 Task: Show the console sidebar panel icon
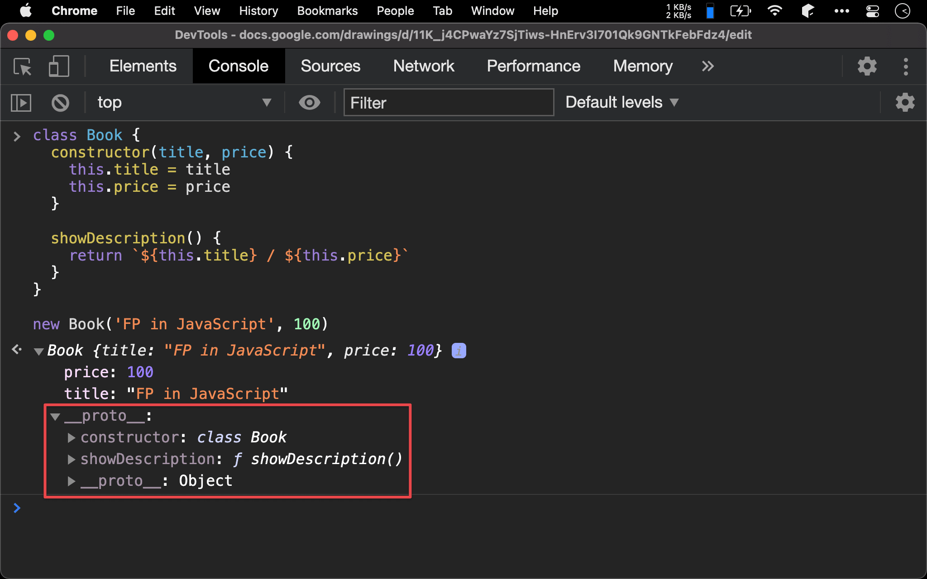click(21, 103)
